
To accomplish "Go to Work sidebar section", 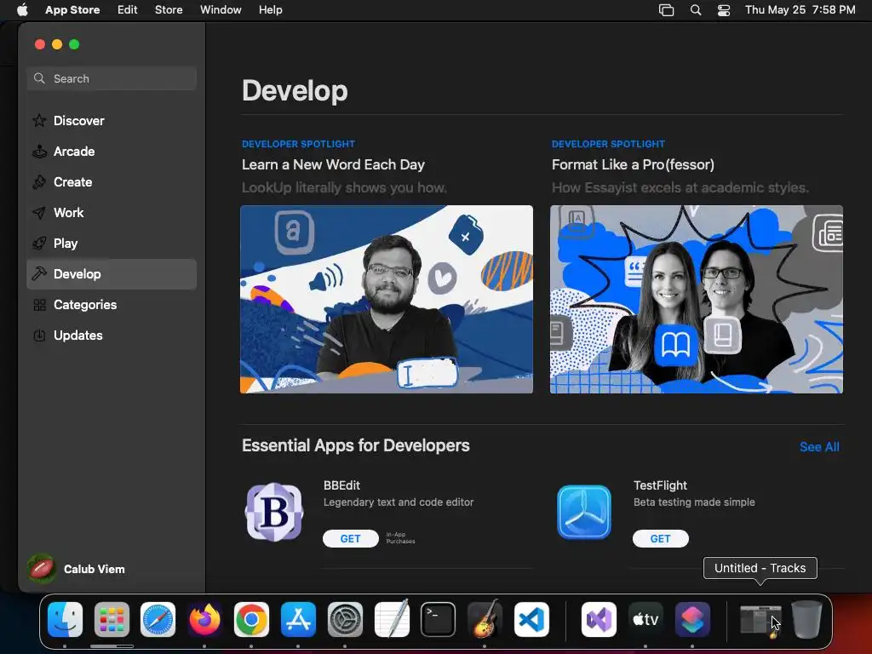I will point(112,212).
